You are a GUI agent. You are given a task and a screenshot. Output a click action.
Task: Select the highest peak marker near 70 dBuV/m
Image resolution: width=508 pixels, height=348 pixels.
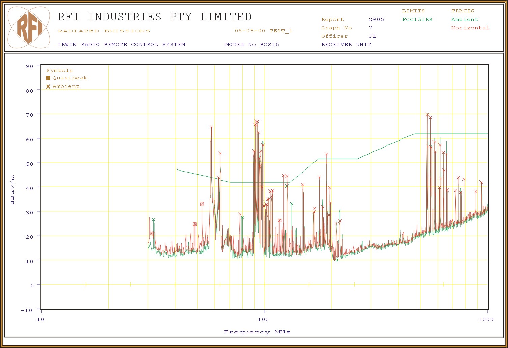(427, 115)
